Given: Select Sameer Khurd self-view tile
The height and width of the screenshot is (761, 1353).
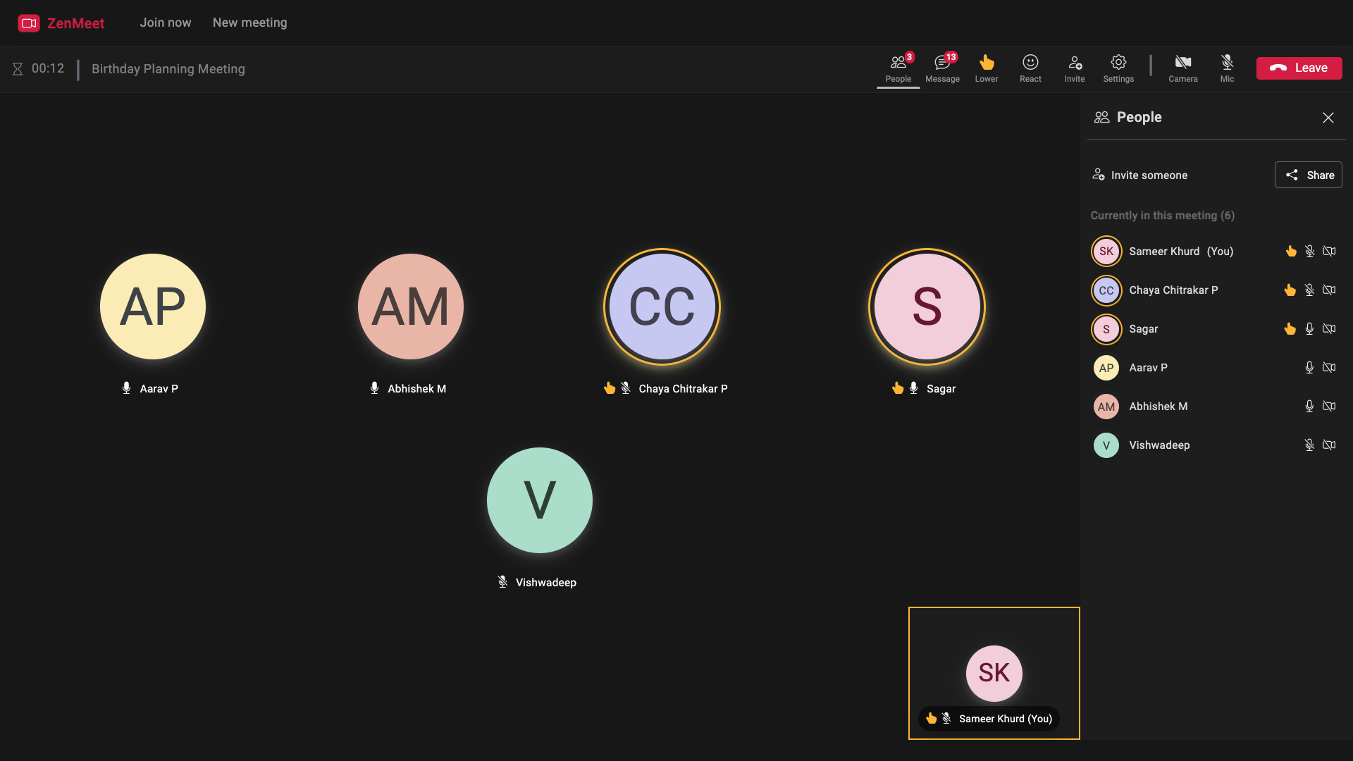Looking at the screenshot, I should (x=994, y=673).
